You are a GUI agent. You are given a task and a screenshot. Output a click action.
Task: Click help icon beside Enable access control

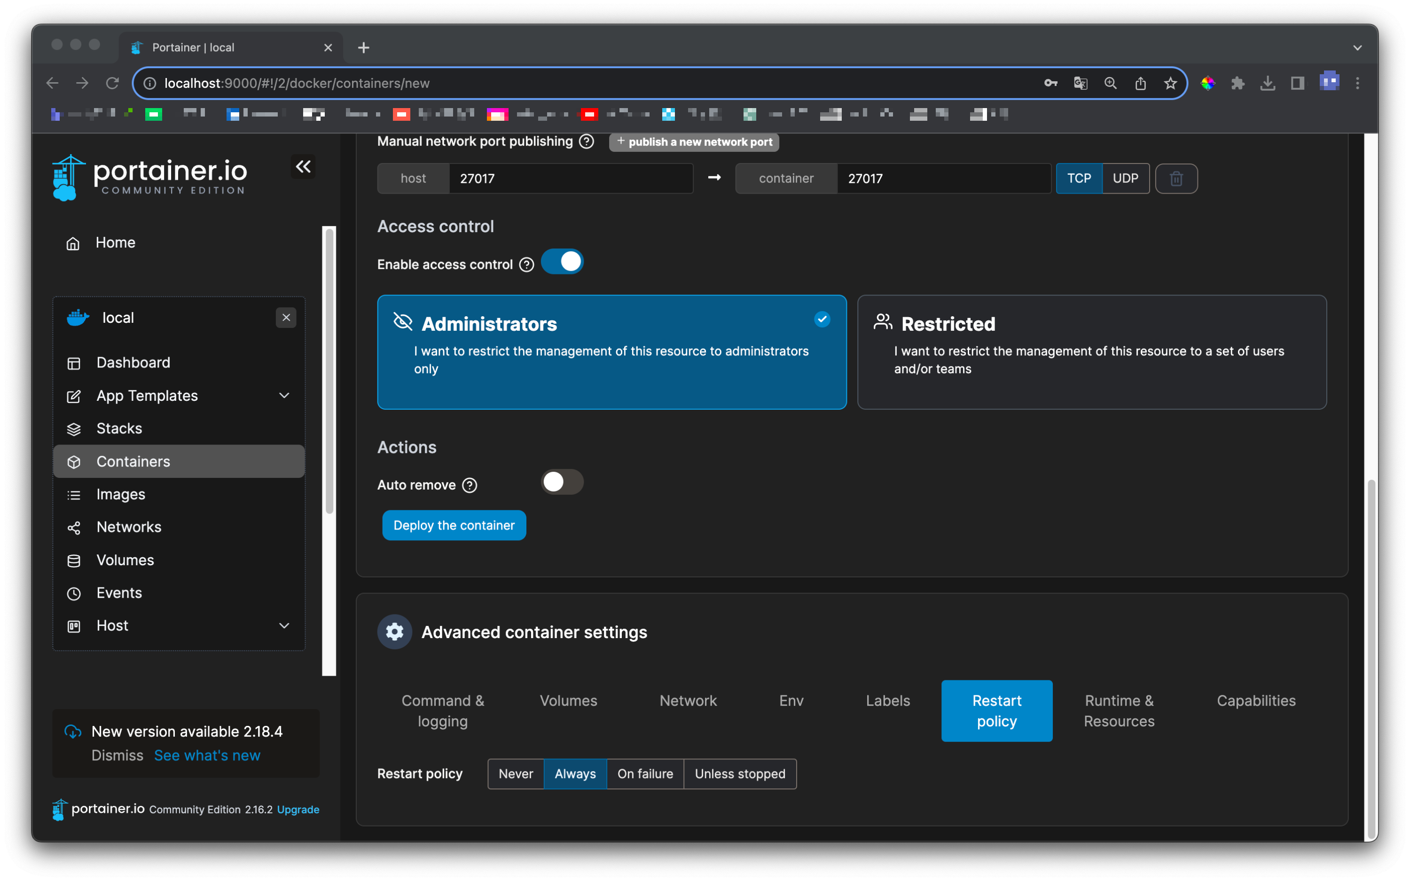[x=527, y=265]
